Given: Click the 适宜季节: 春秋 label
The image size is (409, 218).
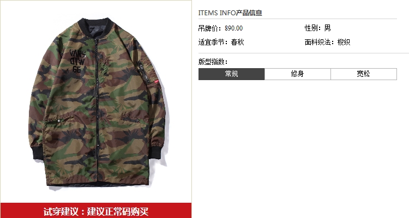Looking at the screenshot, I should click(x=221, y=42).
